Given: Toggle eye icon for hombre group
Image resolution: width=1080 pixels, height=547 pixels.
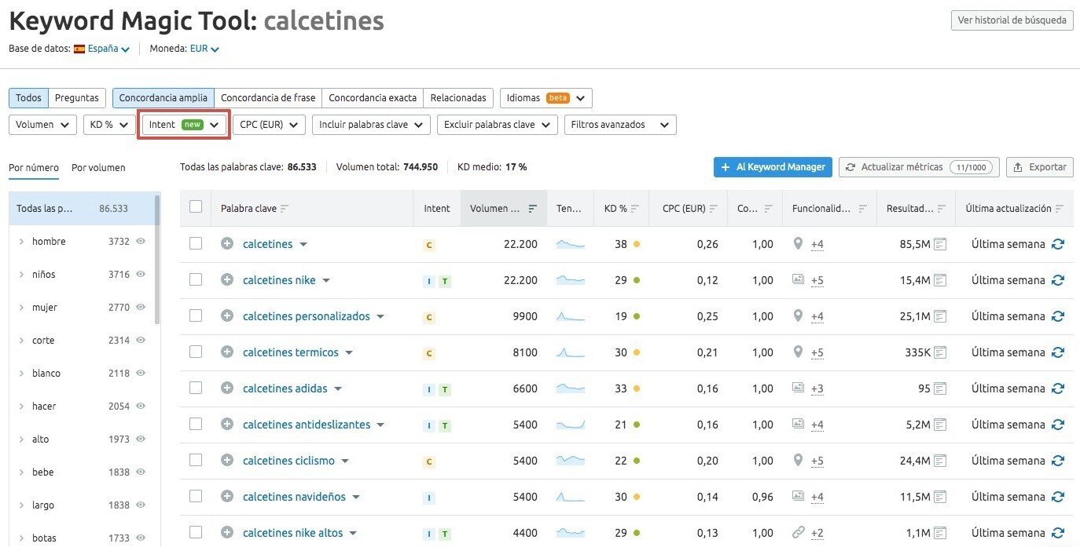Looking at the screenshot, I should point(141,242).
